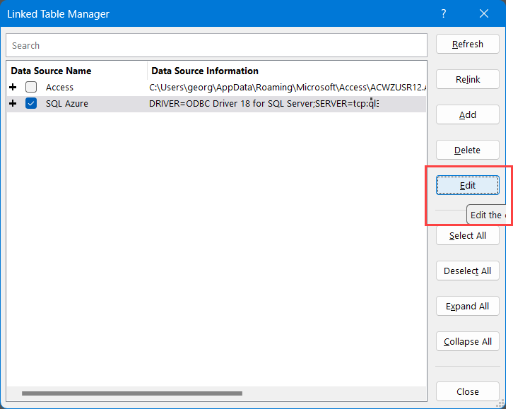Select the Data Source Name column header
This screenshot has height=409, width=513.
51,71
